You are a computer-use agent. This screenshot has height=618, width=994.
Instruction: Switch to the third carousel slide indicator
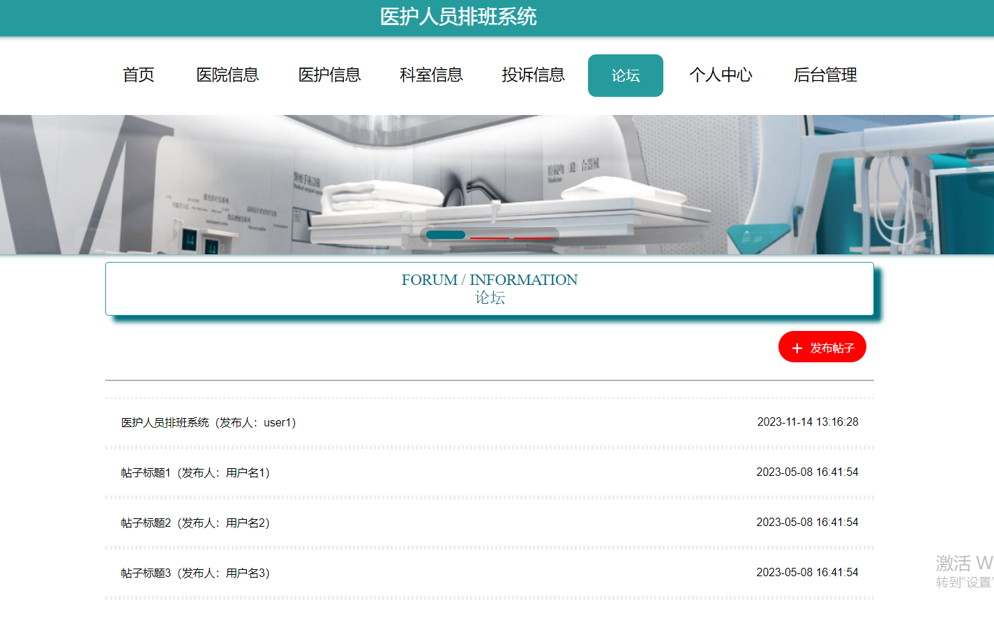[534, 238]
